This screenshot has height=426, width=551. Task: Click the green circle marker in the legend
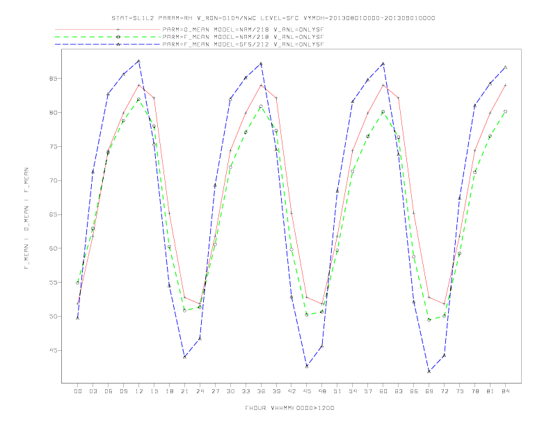(x=118, y=37)
